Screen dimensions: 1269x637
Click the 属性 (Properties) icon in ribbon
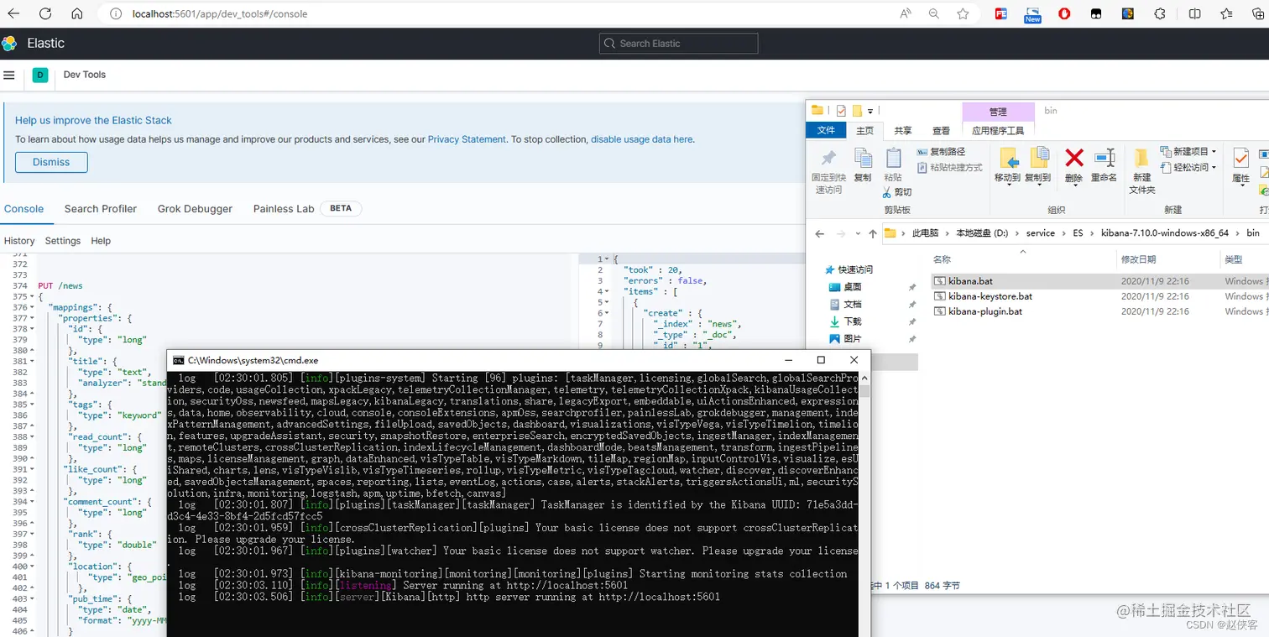[x=1240, y=158]
